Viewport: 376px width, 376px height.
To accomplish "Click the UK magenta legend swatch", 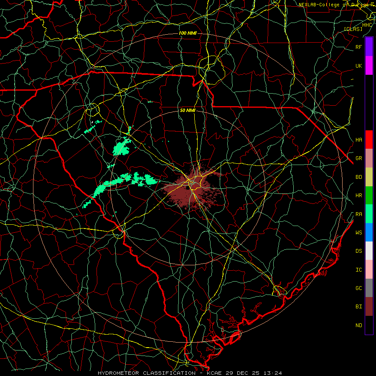I will tap(369, 66).
